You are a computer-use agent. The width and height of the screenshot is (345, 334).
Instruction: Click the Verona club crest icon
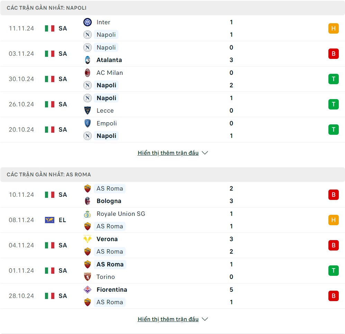coord(88,239)
